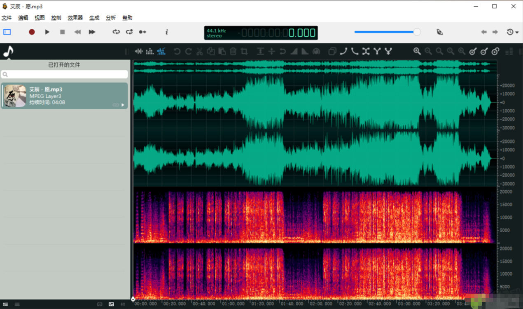Click the stop playback button
523x309 pixels.
coord(63,32)
